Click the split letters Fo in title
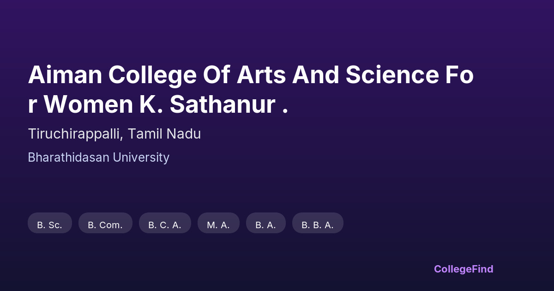This screenshot has width=554, height=291. (x=459, y=75)
